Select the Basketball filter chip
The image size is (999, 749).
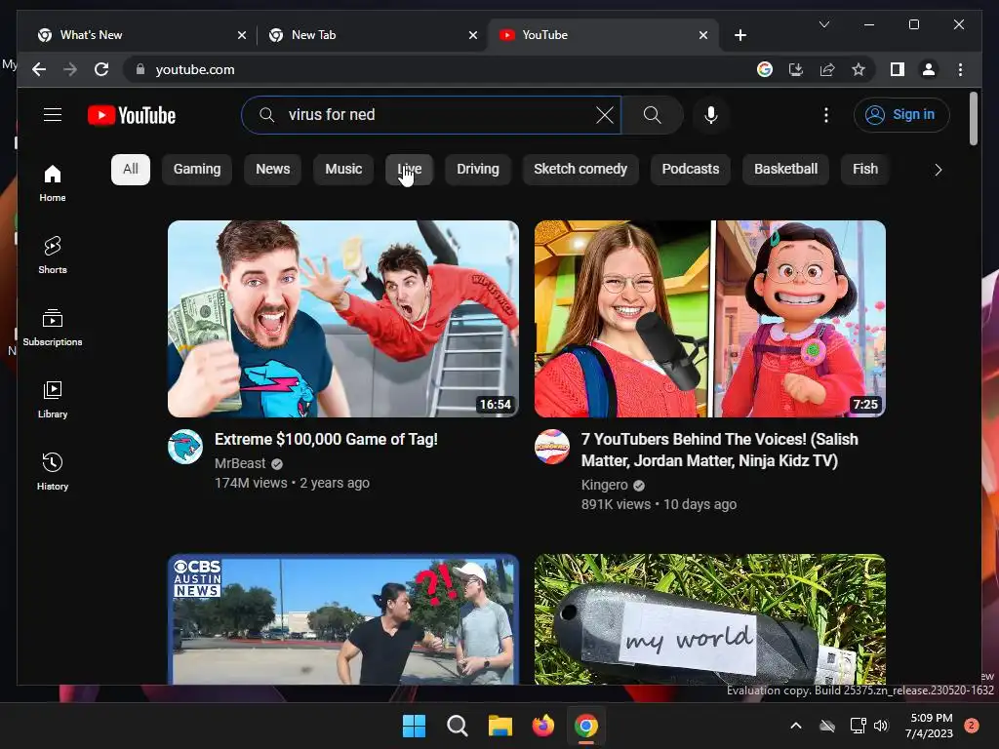tap(785, 170)
